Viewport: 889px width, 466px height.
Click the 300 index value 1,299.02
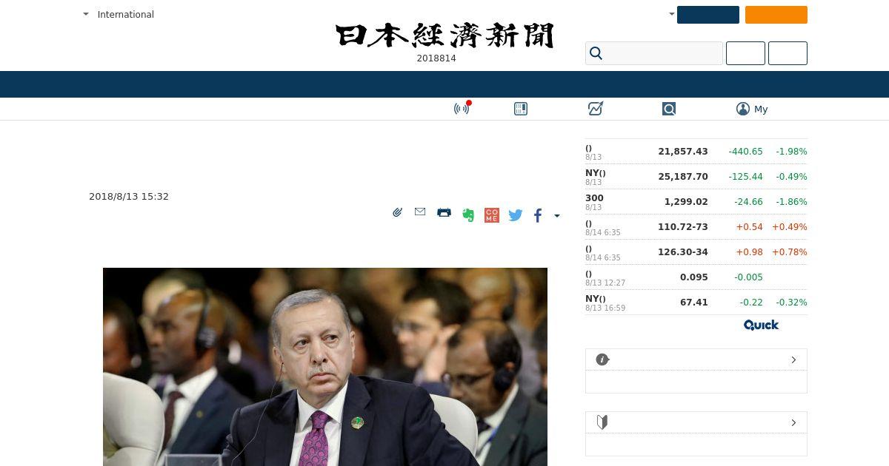pyautogui.click(x=686, y=202)
